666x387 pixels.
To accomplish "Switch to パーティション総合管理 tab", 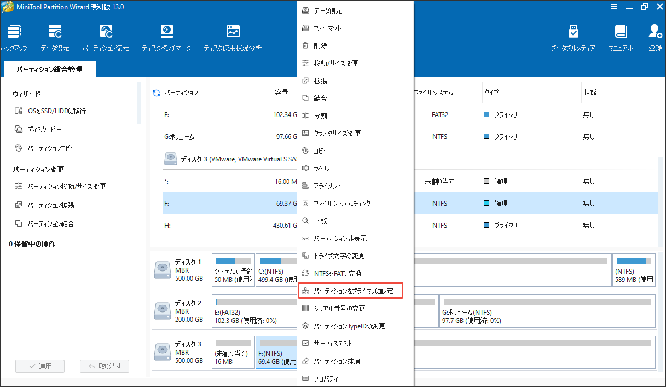I will pyautogui.click(x=49, y=70).
